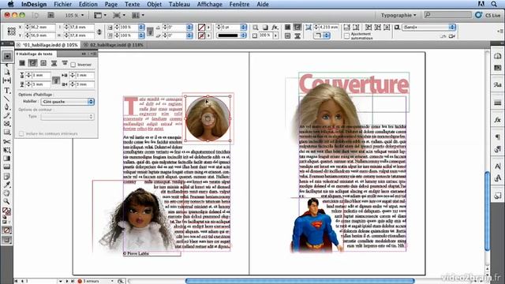Toggle the view mode button at toolbox bottom
The height and width of the screenshot is (284, 505).
tap(7, 240)
